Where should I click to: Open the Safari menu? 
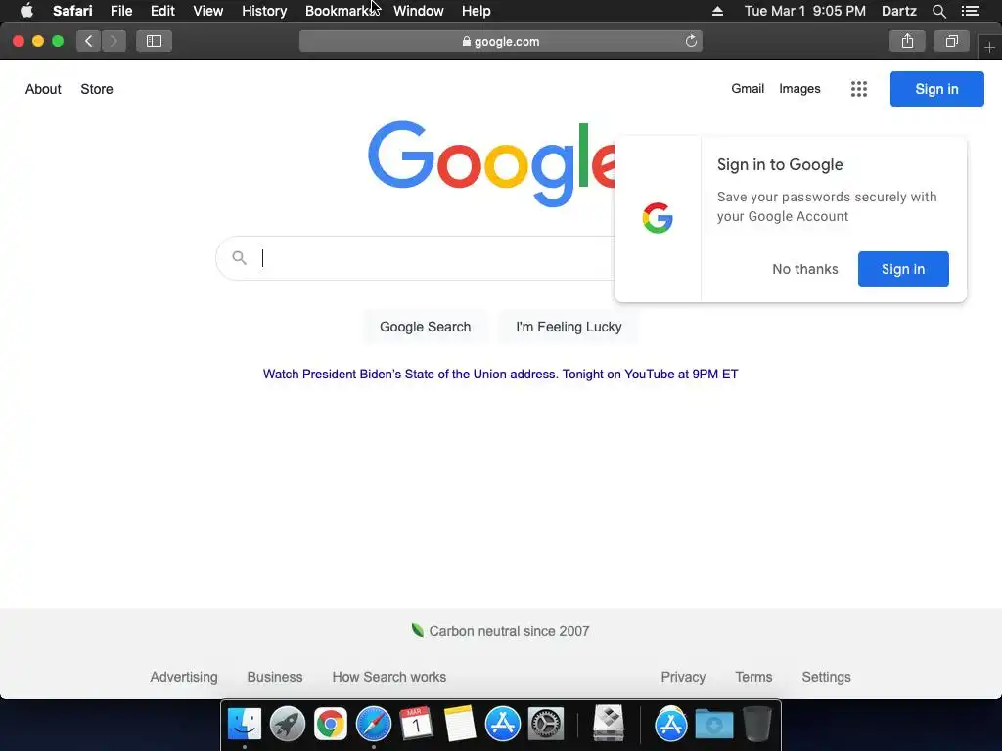[x=72, y=11]
